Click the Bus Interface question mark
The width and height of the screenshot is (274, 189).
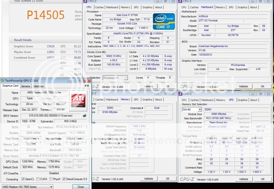(87, 127)
